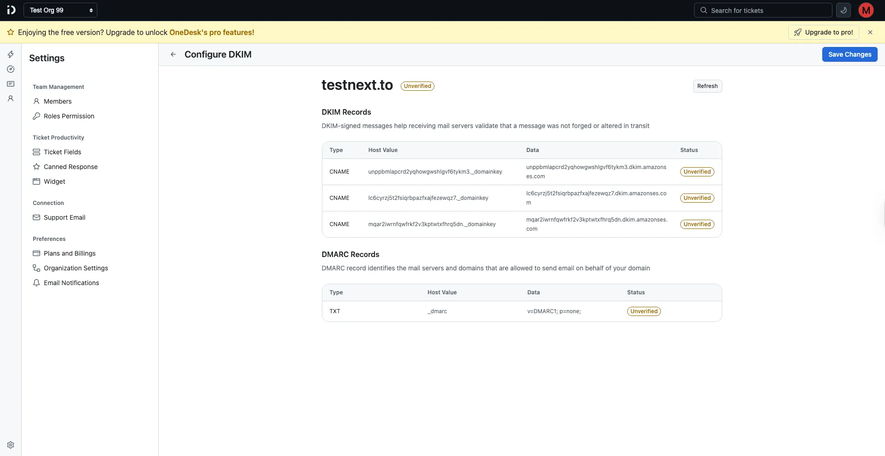The height and width of the screenshot is (456, 885).
Task: Open the dashboard gauge icon in sidebar
Action: coord(10,69)
